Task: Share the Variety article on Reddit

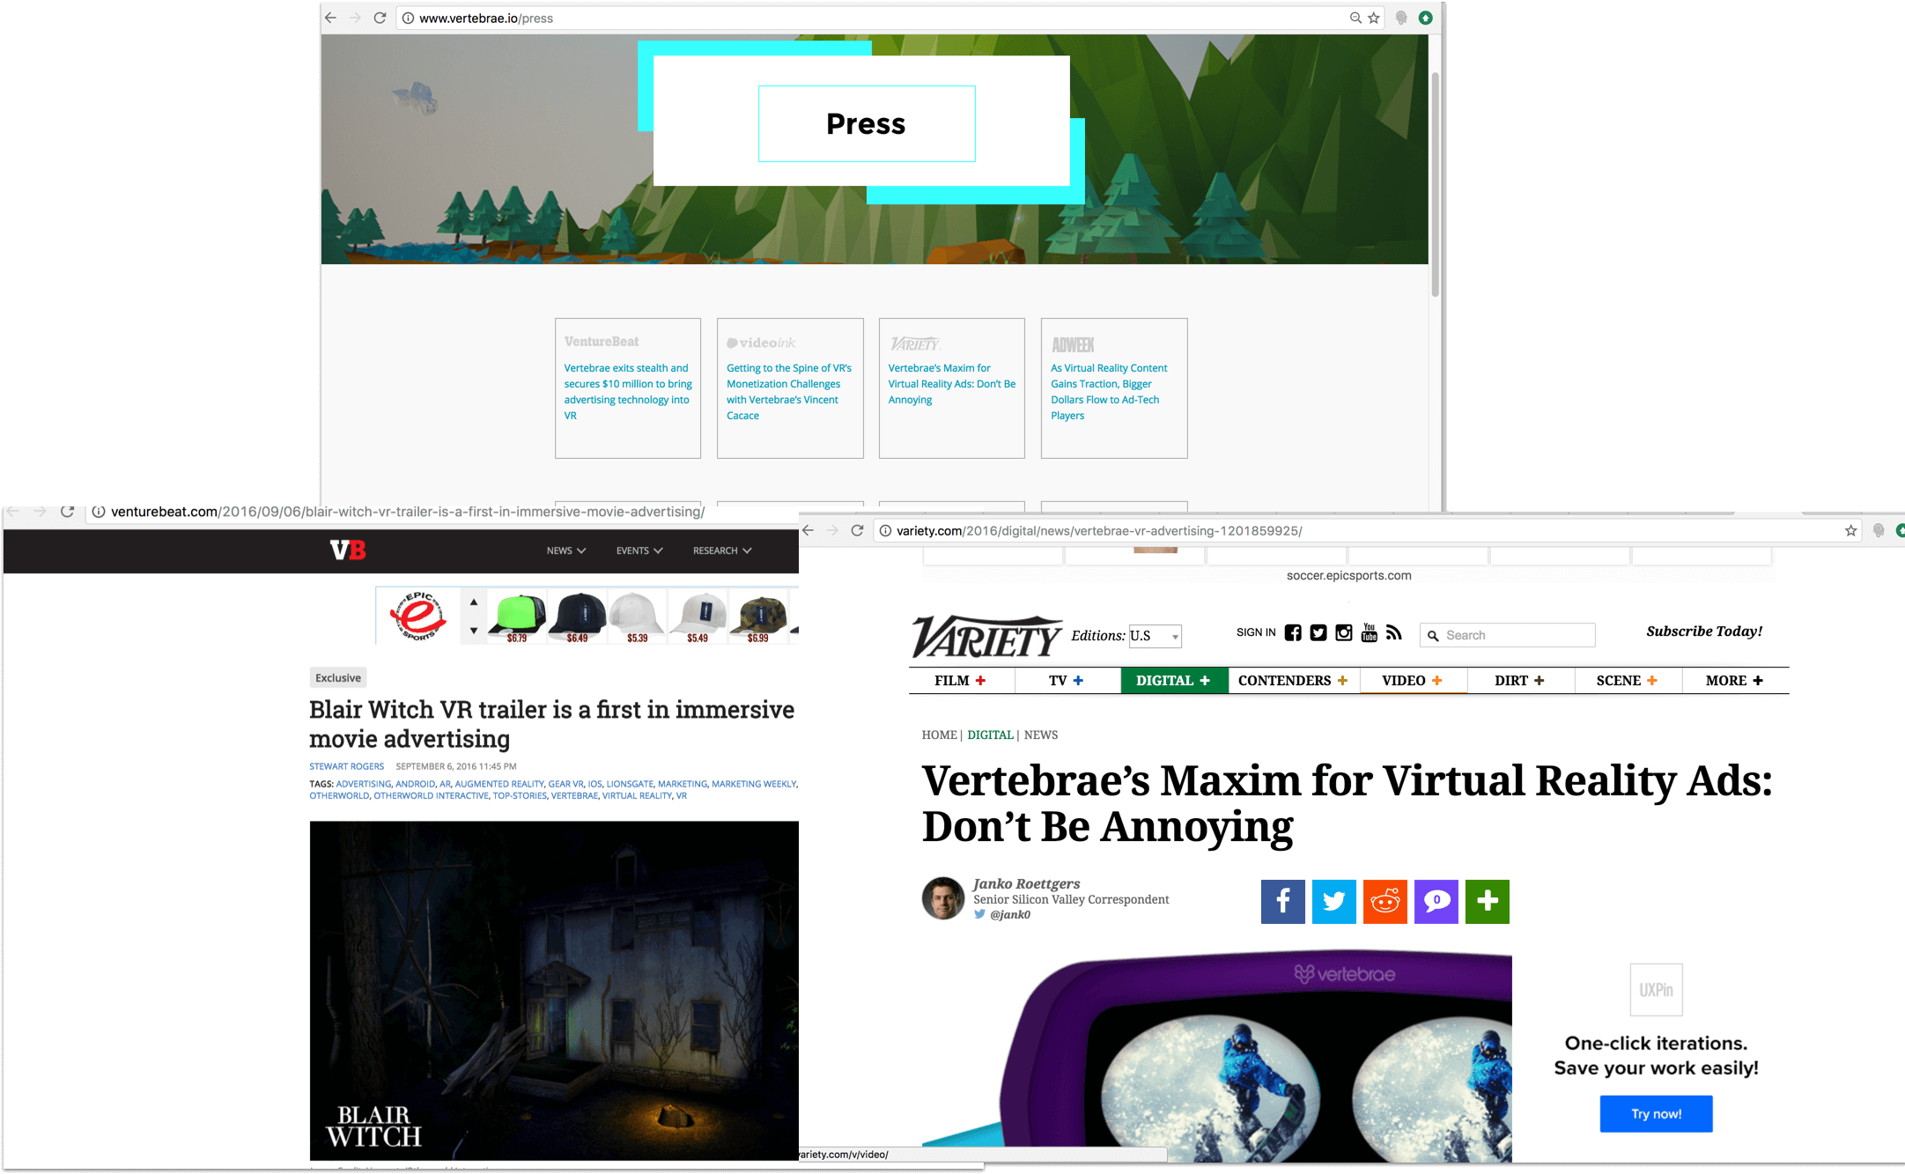Action: tap(1385, 901)
